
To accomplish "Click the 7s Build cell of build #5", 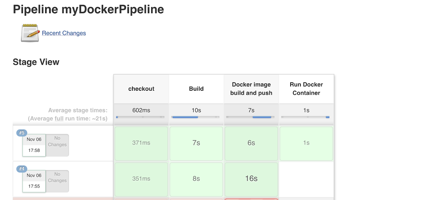I will [x=196, y=143].
